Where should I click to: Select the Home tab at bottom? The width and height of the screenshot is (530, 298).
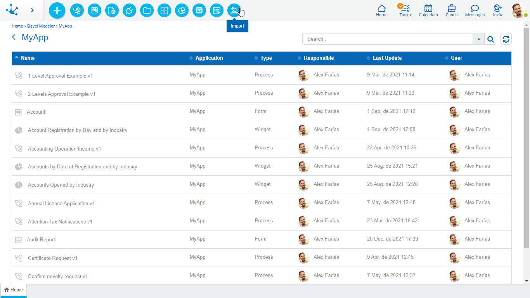click(14, 290)
